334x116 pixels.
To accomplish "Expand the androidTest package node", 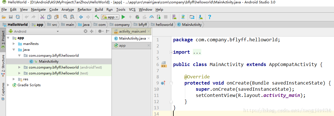I will click(x=19, y=67).
